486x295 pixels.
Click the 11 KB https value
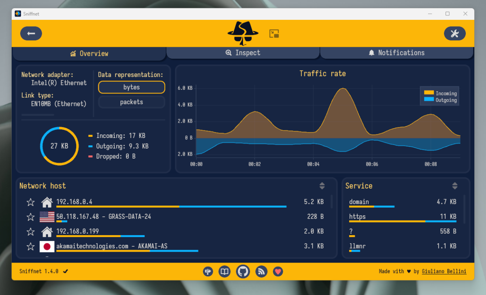pos(448,216)
